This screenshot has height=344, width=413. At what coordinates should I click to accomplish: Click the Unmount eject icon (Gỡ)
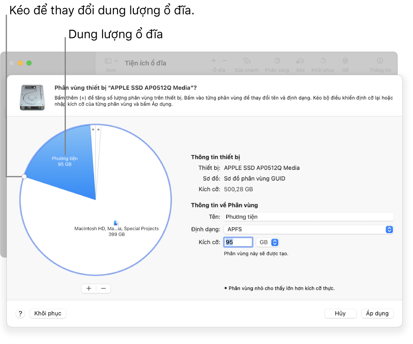[x=345, y=61]
